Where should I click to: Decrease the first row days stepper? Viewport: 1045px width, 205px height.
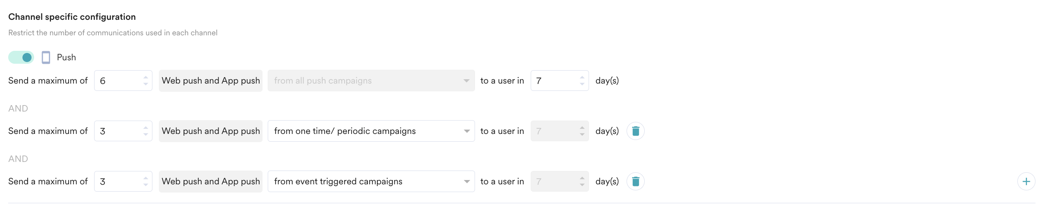point(582,84)
